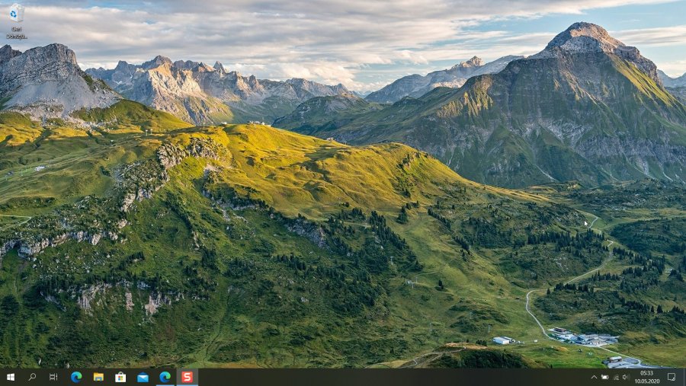Open Task View from taskbar
This screenshot has height=386, width=686.
tap(53, 377)
